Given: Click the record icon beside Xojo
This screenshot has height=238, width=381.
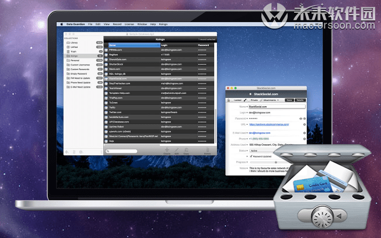Looking at the screenshot, I should point(106,141).
